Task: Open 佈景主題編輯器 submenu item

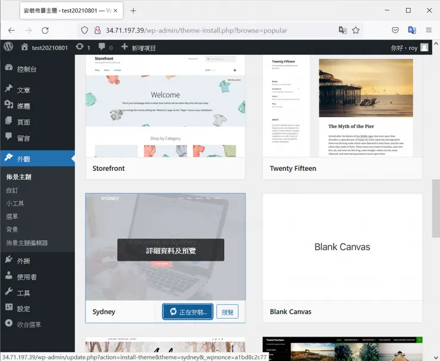Action: pyautogui.click(x=27, y=243)
